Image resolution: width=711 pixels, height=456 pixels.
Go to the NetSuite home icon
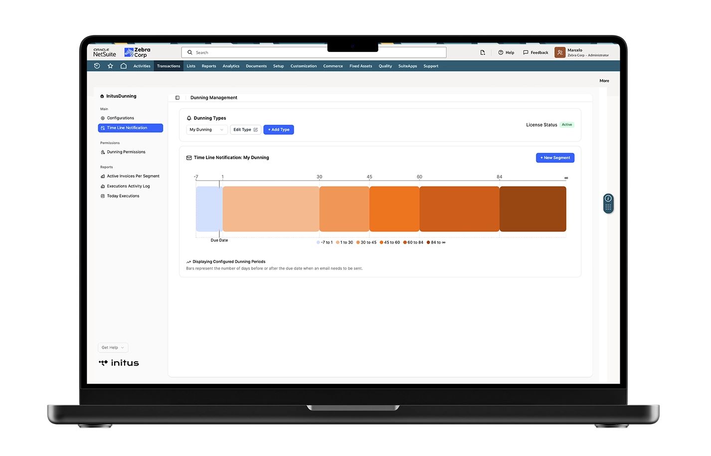click(x=124, y=66)
